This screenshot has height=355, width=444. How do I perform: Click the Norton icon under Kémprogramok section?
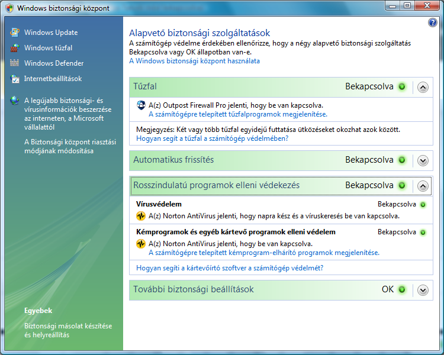[x=141, y=244]
